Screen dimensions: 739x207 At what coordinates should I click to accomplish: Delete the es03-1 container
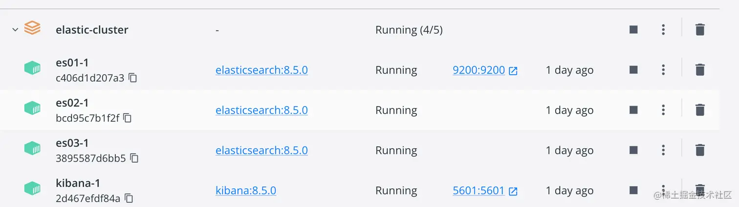point(700,150)
